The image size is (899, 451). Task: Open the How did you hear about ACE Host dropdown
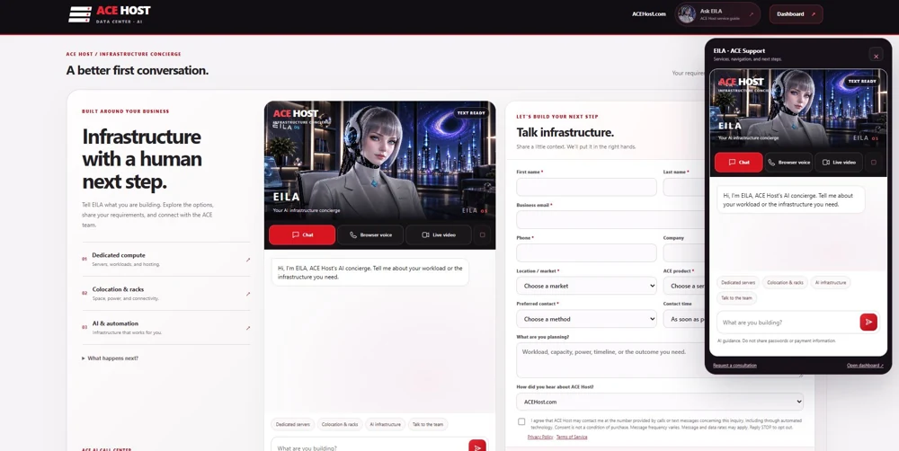(659, 402)
